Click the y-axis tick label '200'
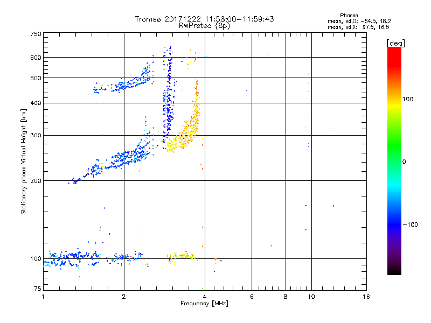The image size is (431, 323). pyautogui.click(x=36, y=181)
